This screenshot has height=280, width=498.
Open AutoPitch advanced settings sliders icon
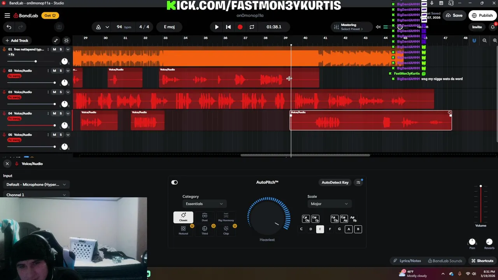[x=358, y=182]
